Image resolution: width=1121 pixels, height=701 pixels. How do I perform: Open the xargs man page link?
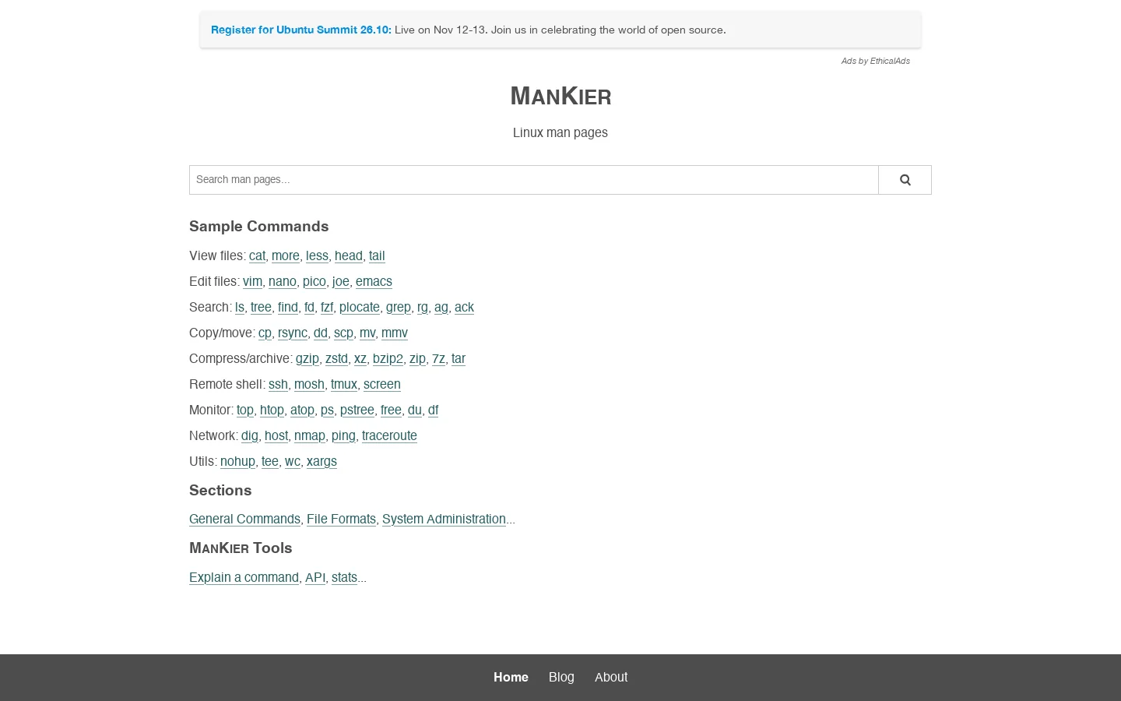tap(322, 461)
